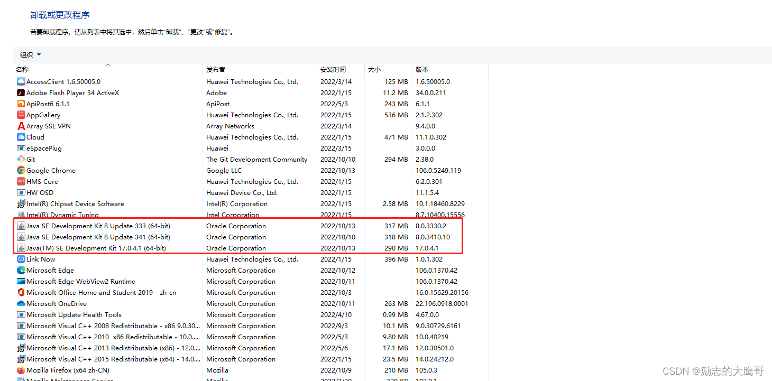Click the Microsoft Visual C++ 2013 Redistributable icon
The height and width of the screenshot is (381, 772).
[21, 348]
